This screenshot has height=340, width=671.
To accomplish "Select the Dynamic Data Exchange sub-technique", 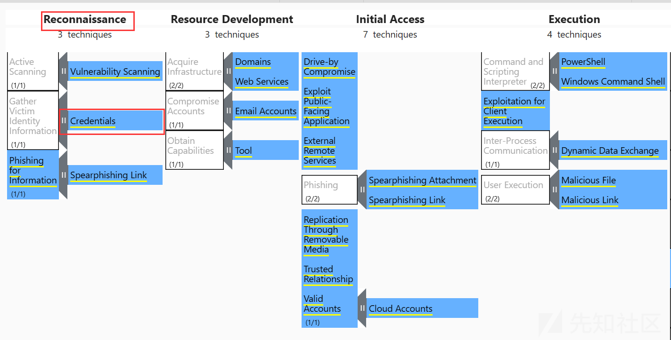I will coord(613,150).
